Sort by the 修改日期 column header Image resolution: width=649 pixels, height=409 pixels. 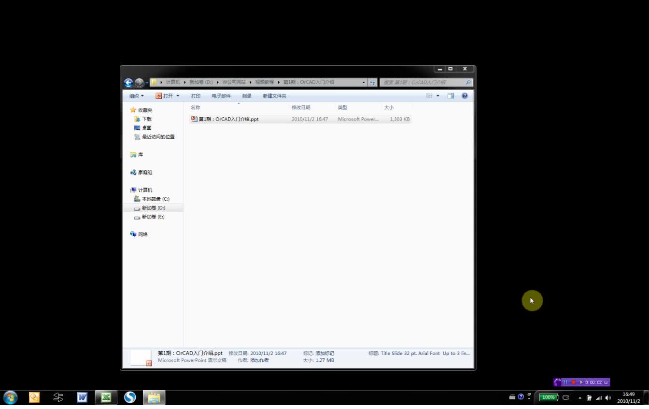(x=301, y=108)
